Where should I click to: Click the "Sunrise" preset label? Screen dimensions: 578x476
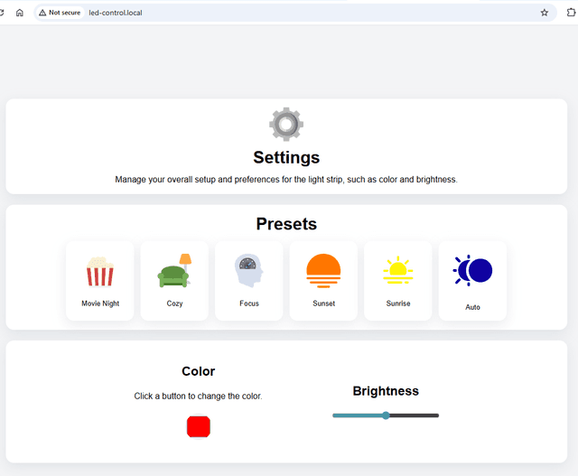pyautogui.click(x=398, y=303)
